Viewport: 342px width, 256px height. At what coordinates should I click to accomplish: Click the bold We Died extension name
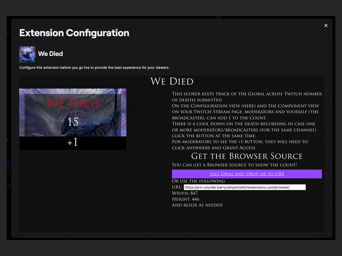click(x=50, y=54)
